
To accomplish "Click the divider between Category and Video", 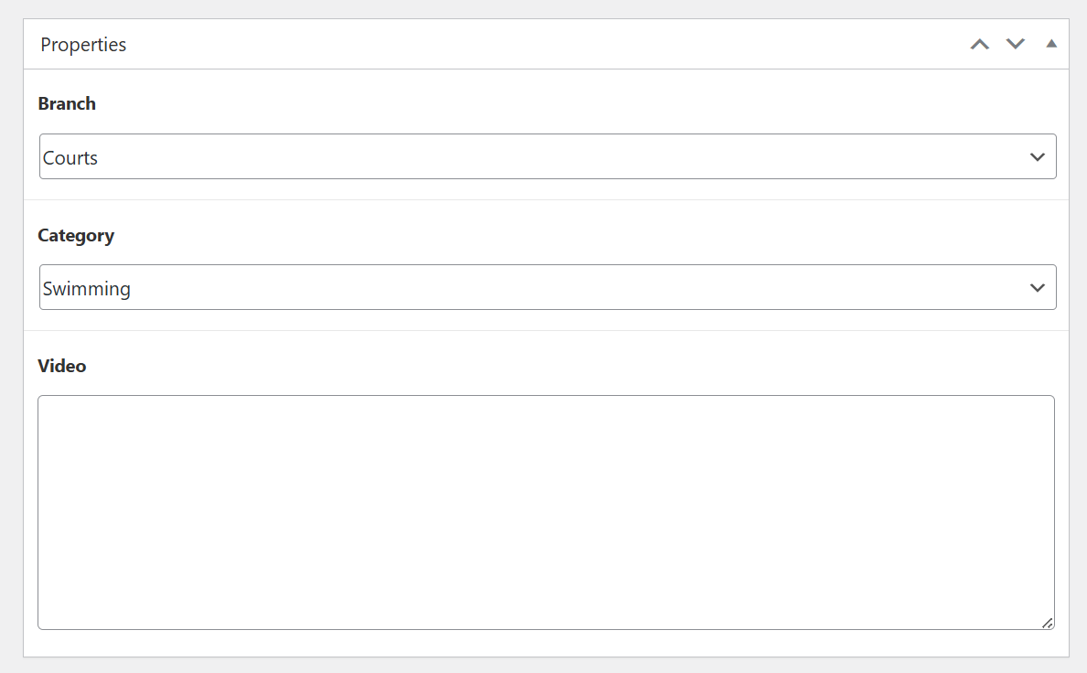I will pyautogui.click(x=545, y=330).
